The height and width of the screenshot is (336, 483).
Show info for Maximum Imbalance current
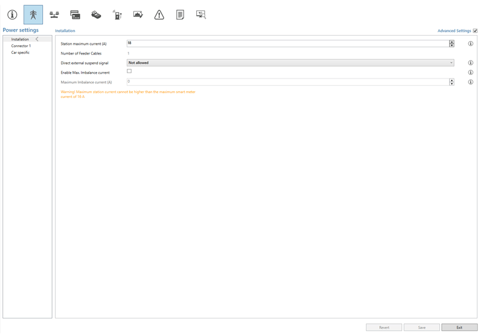(470, 82)
